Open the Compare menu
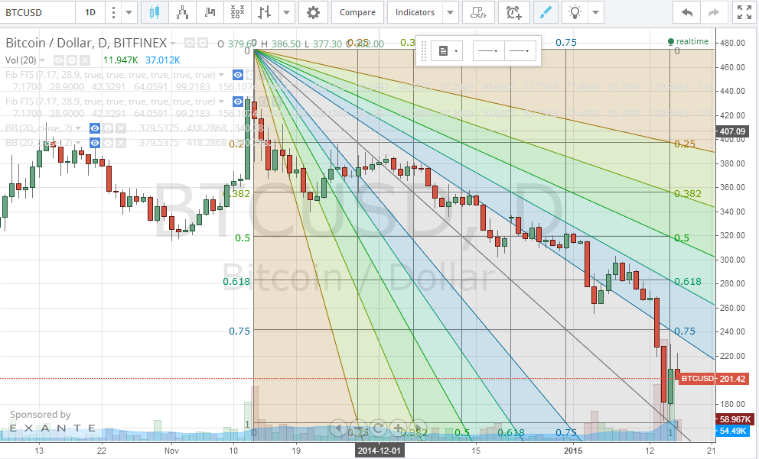Image resolution: width=759 pixels, height=459 pixels. tap(357, 12)
